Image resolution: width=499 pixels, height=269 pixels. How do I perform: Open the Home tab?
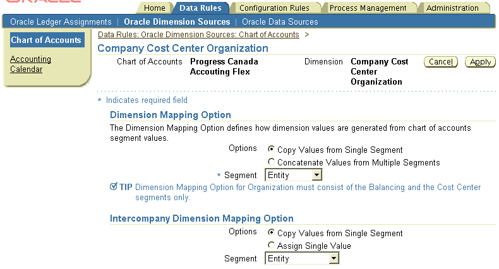click(x=154, y=8)
